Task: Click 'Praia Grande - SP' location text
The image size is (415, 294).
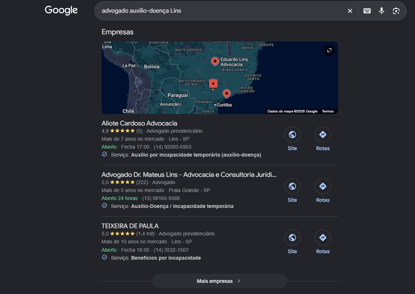Action: pos(189,190)
